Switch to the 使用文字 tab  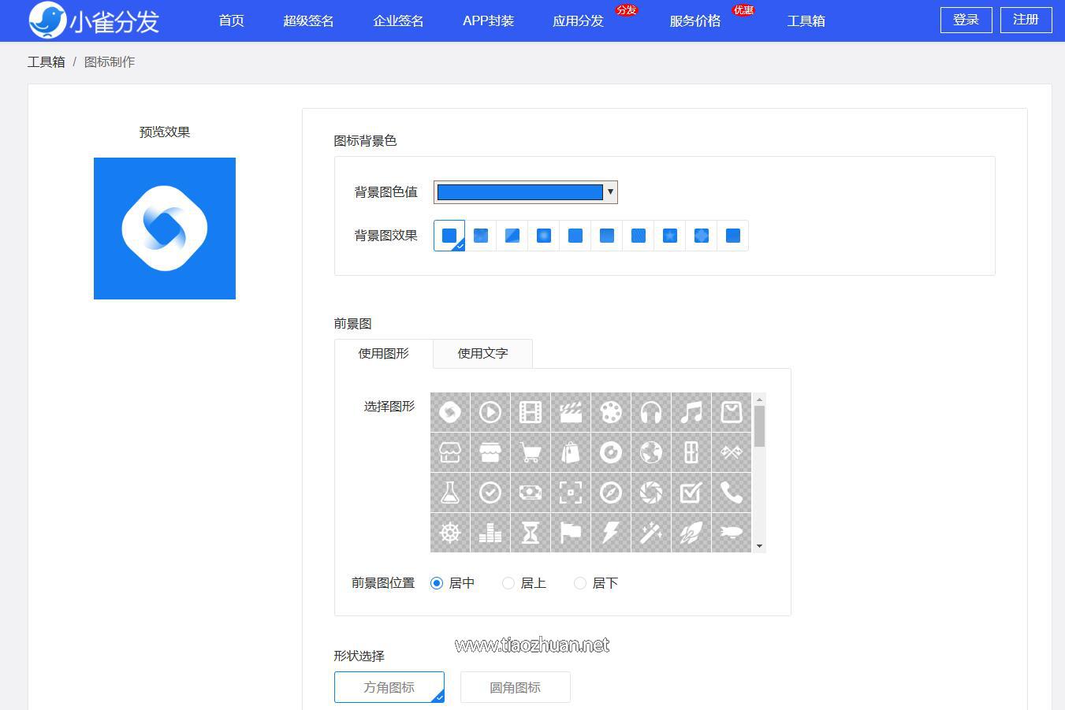[x=482, y=354]
